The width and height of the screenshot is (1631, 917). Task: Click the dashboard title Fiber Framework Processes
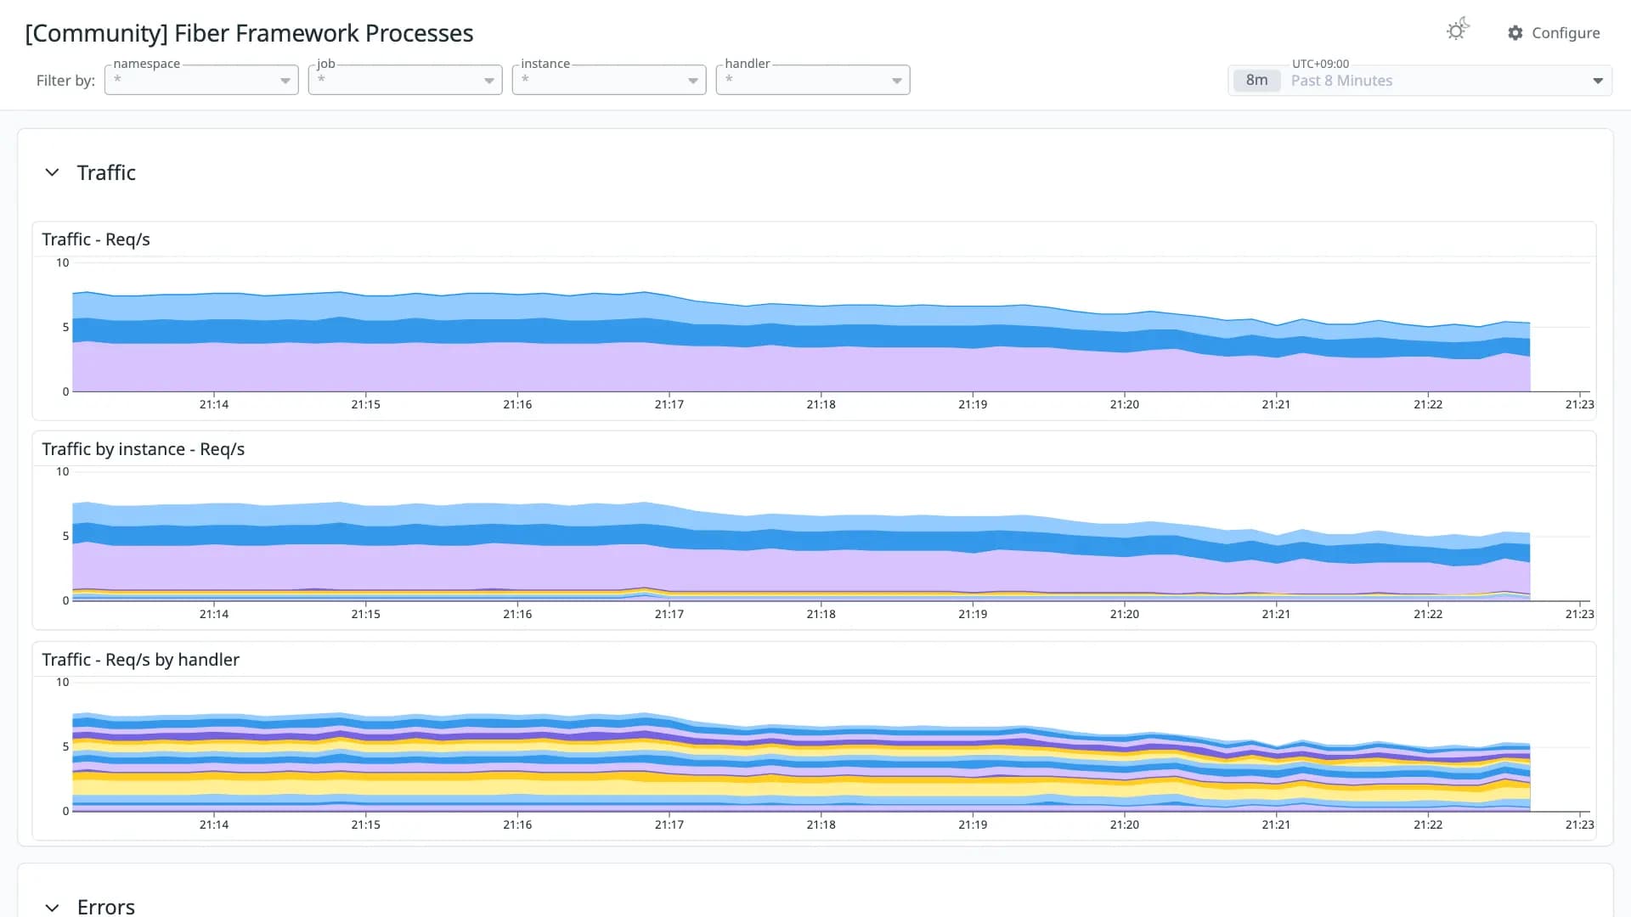(249, 33)
